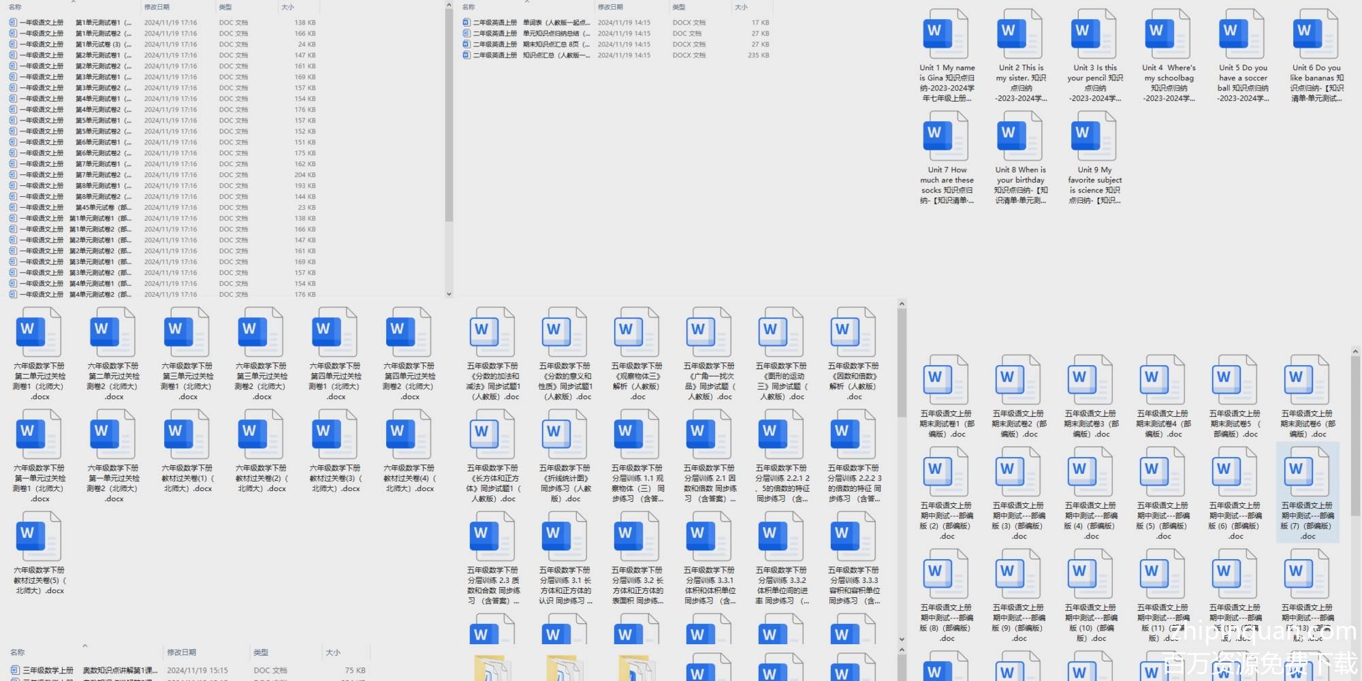1362x681 pixels.
Task: Sort second-grade English list by 大小 column
Action: coord(741,7)
